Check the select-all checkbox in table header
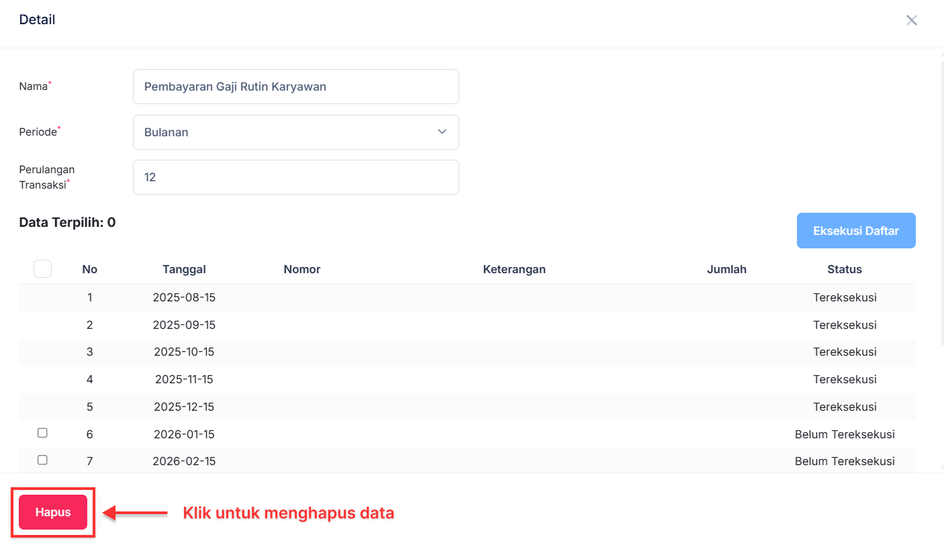 point(42,268)
